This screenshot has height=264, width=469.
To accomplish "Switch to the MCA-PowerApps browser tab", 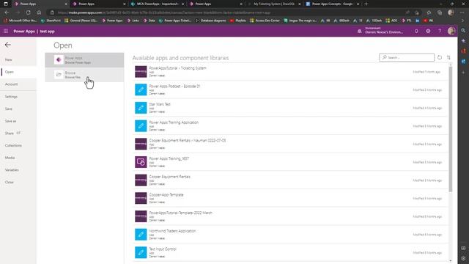I will (x=158, y=4).
